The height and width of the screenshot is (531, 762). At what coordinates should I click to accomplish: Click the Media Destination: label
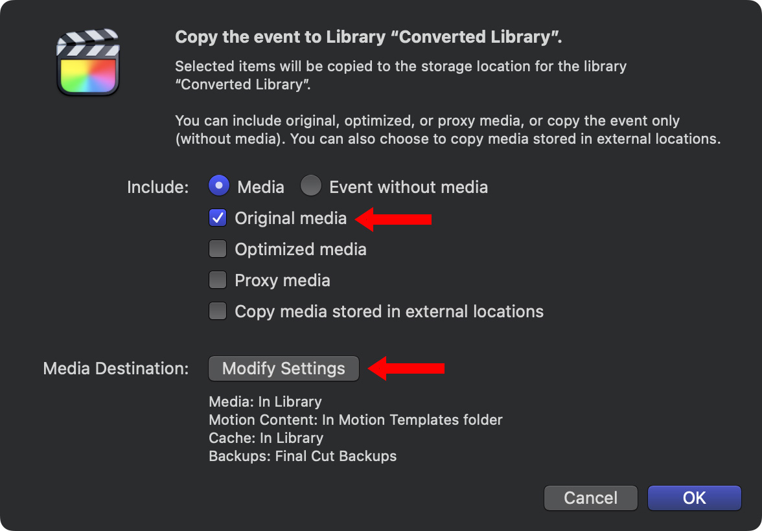[x=116, y=369]
